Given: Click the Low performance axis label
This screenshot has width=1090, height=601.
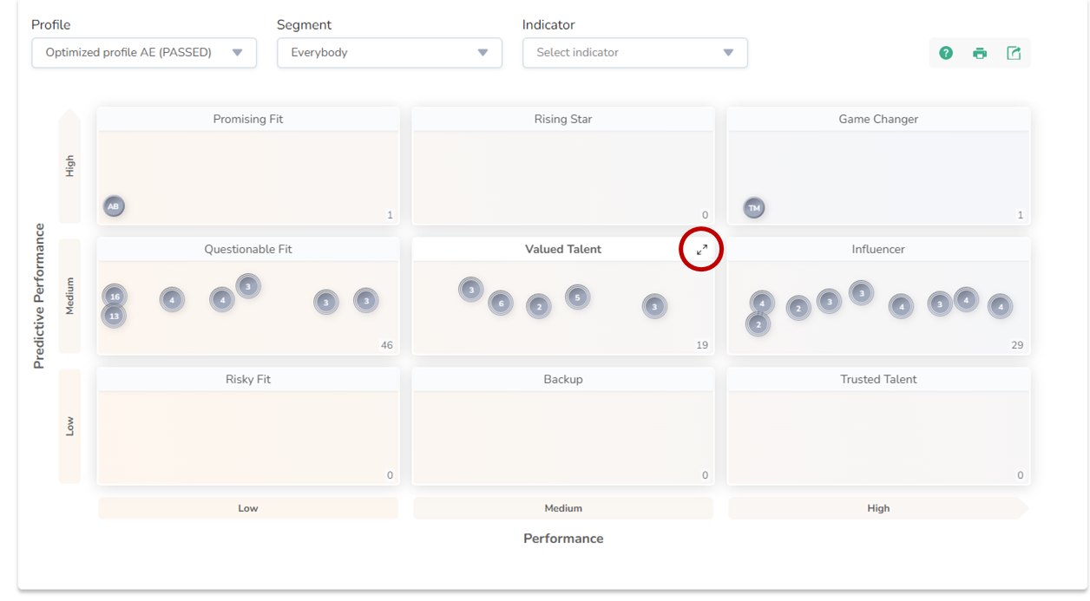Looking at the screenshot, I should (248, 508).
